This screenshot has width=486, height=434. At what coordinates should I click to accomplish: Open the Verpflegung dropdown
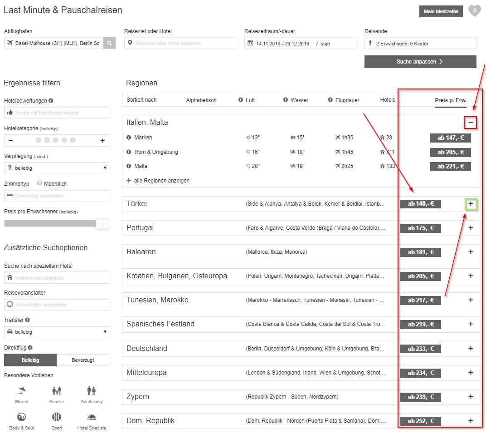57,168
